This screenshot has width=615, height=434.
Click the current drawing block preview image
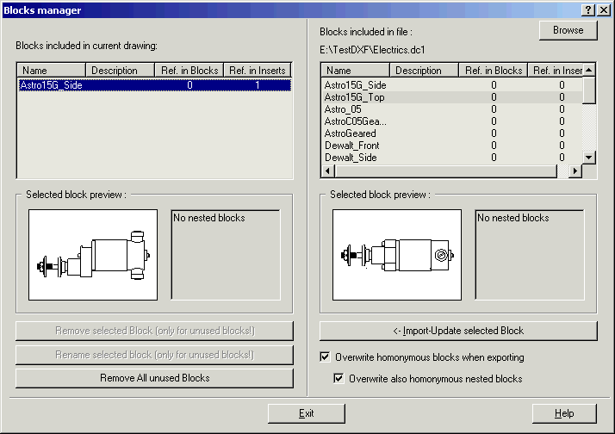tap(93, 255)
